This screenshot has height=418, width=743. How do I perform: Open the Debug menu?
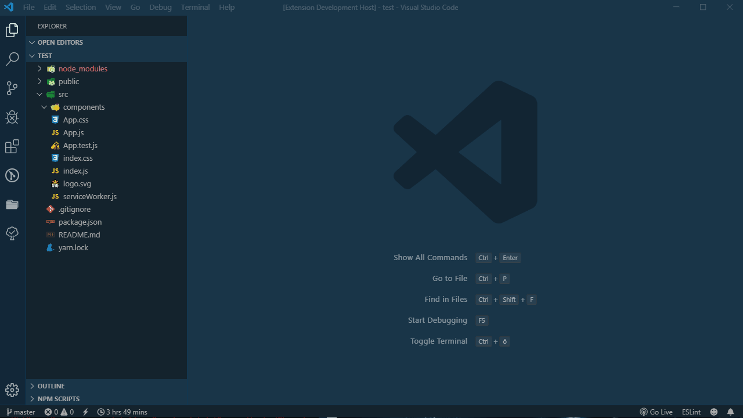tap(160, 7)
